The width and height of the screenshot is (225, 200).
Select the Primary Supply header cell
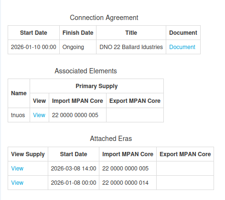coord(96,86)
